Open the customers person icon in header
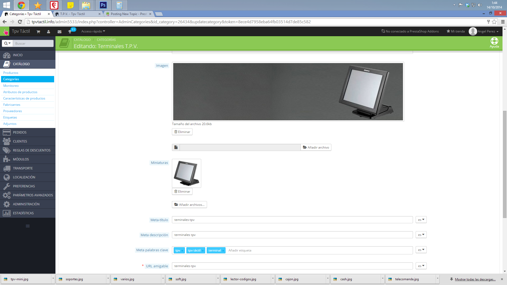Screen dimensions: 507x285 (x=49, y=32)
